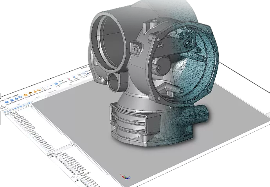Create a reference Vector from the ribbon
270x187 pixels.
[48, 87]
